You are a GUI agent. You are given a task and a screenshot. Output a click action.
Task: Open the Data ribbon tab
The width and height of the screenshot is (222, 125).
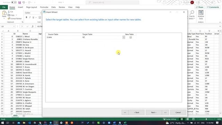tap(53, 7)
